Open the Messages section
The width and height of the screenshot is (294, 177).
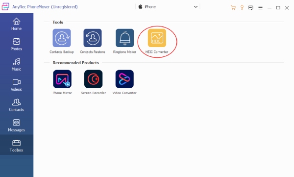17,126
